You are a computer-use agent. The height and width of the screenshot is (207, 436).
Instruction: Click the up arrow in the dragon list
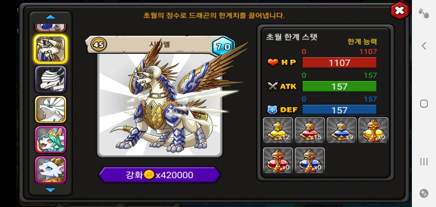pyautogui.click(x=50, y=17)
